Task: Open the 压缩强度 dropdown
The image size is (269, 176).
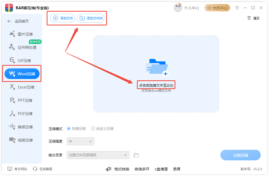Action: [81, 141]
